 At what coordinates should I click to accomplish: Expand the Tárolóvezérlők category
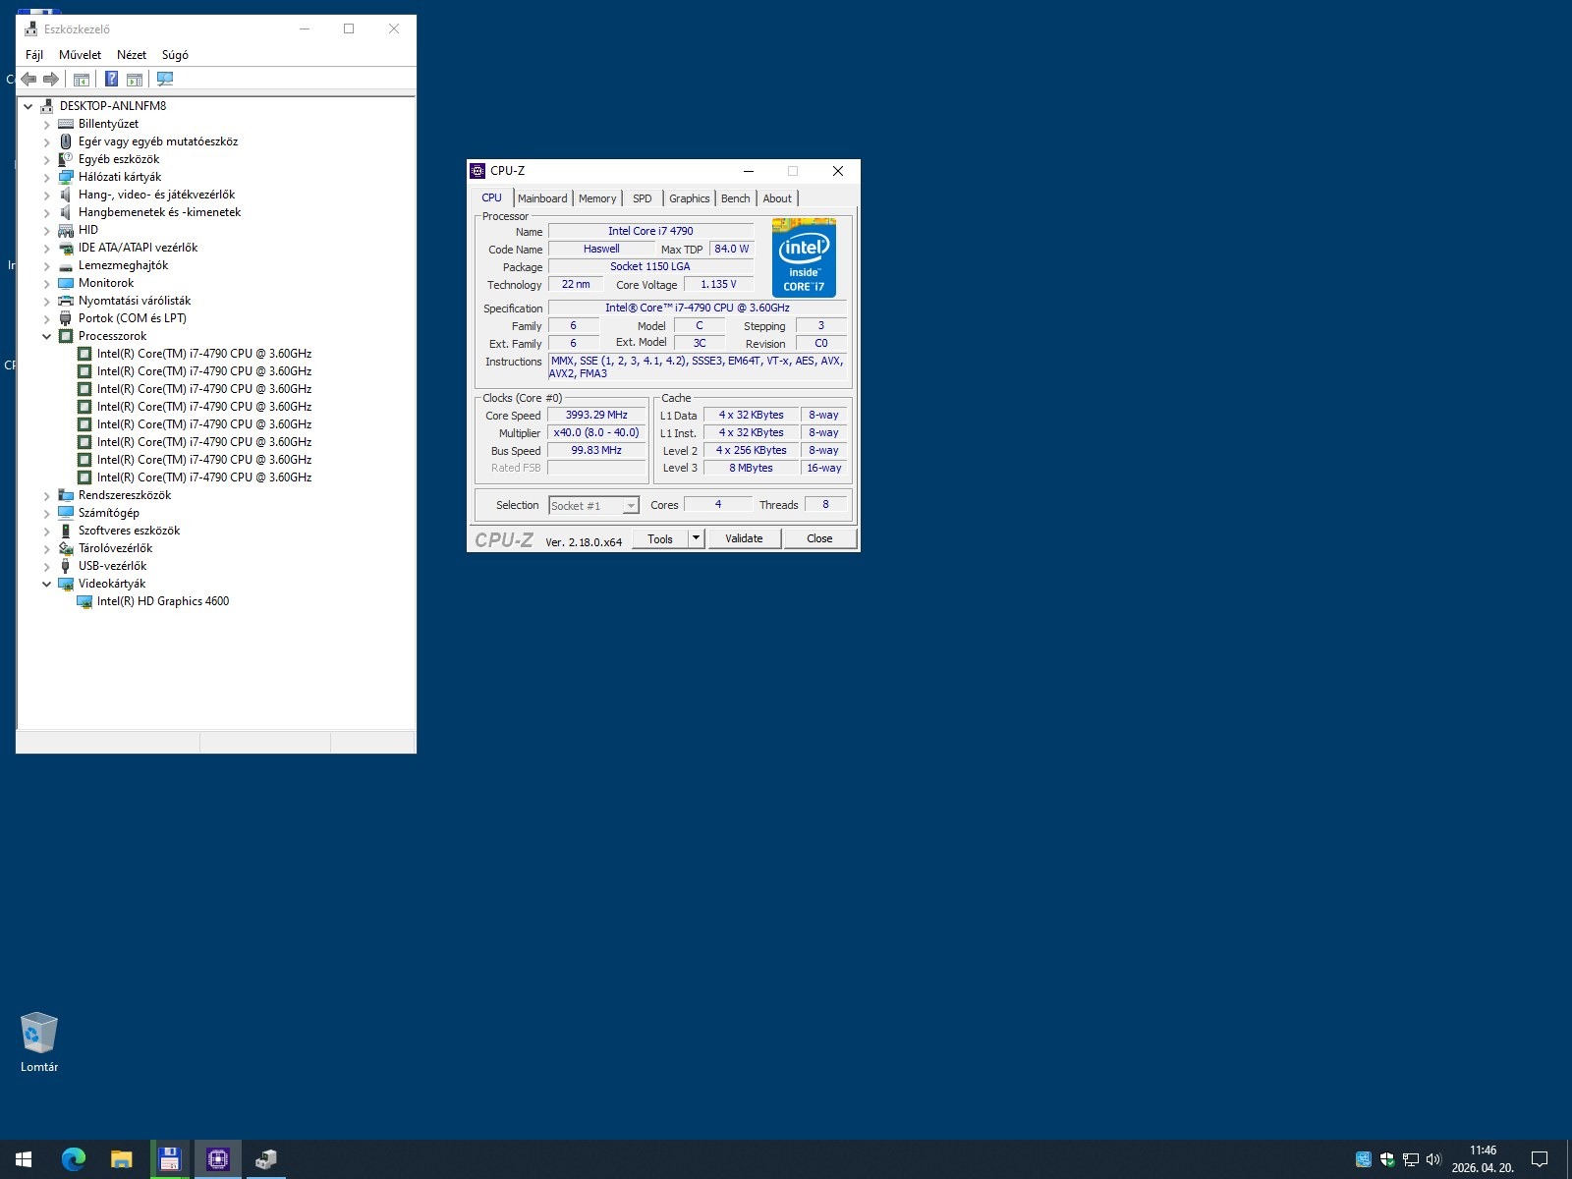[x=46, y=548]
